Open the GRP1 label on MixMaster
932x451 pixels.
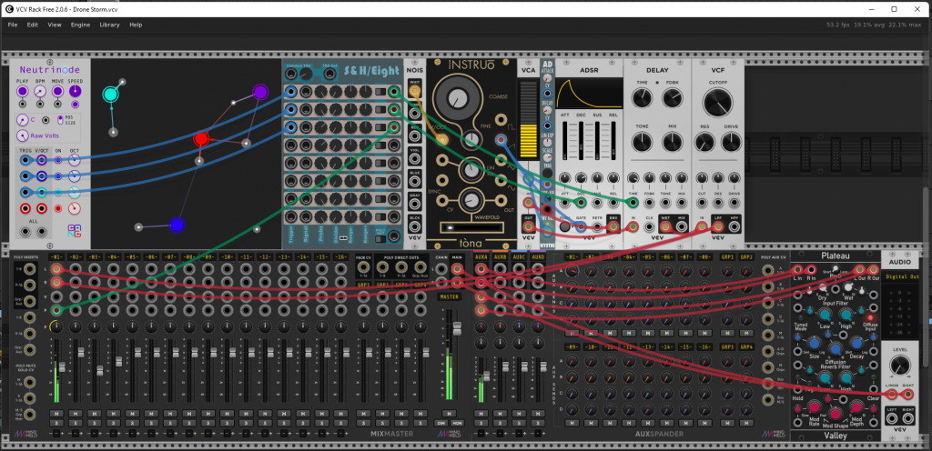(x=363, y=285)
